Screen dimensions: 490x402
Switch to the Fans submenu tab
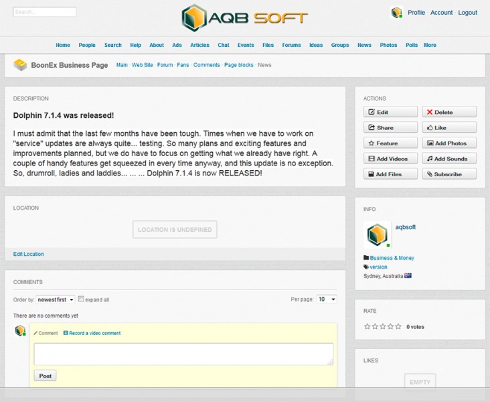(183, 65)
